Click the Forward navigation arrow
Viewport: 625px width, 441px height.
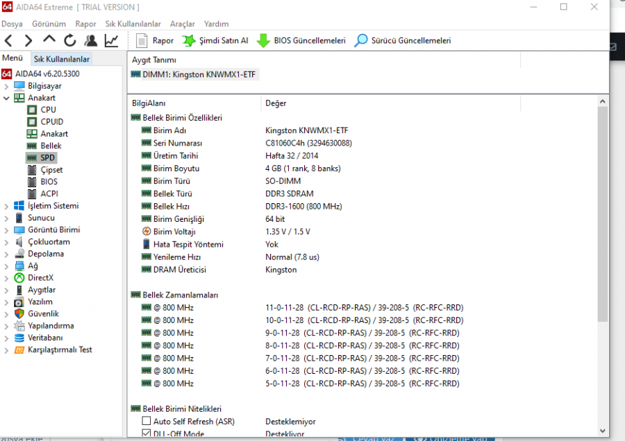28,41
